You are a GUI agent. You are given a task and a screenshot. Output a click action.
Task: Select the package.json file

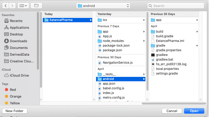pyautogui.click(x=112, y=50)
